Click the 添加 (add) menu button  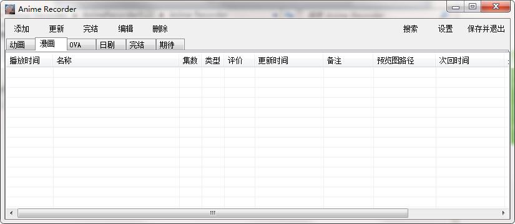22,29
